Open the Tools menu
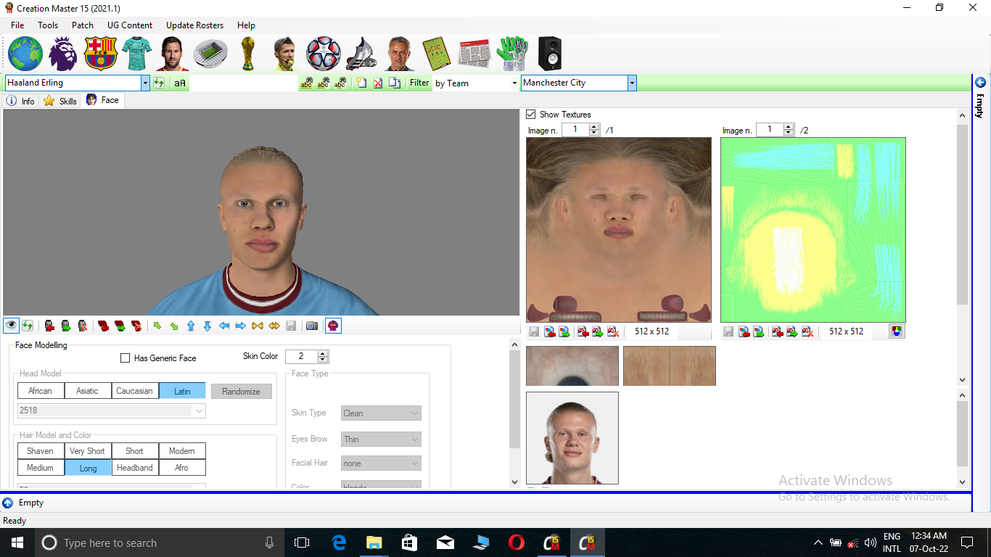Image resolution: width=991 pixels, height=557 pixels. pos(48,25)
